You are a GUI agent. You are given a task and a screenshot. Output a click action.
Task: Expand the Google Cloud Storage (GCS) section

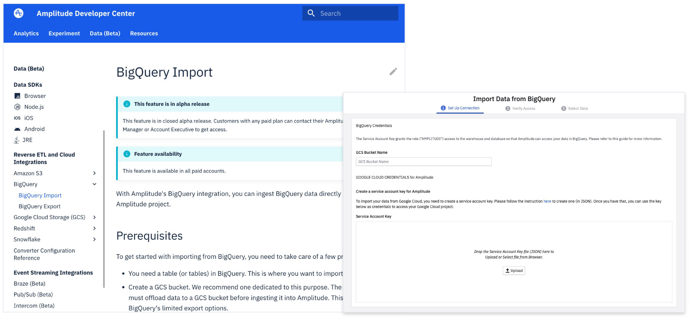click(x=94, y=217)
